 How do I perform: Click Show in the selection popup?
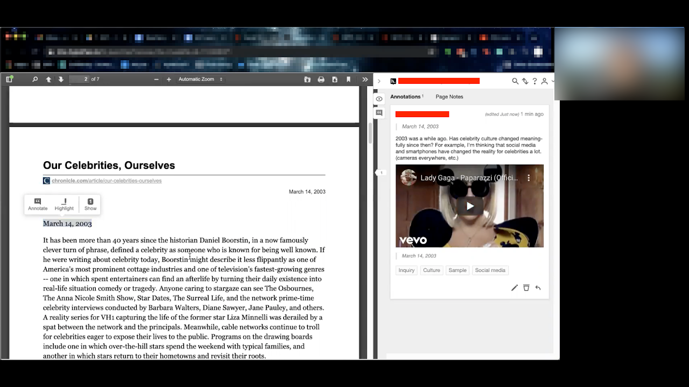click(x=90, y=204)
